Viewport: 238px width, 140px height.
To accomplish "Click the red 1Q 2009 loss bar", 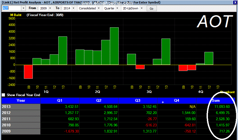I will coord(28,72).
